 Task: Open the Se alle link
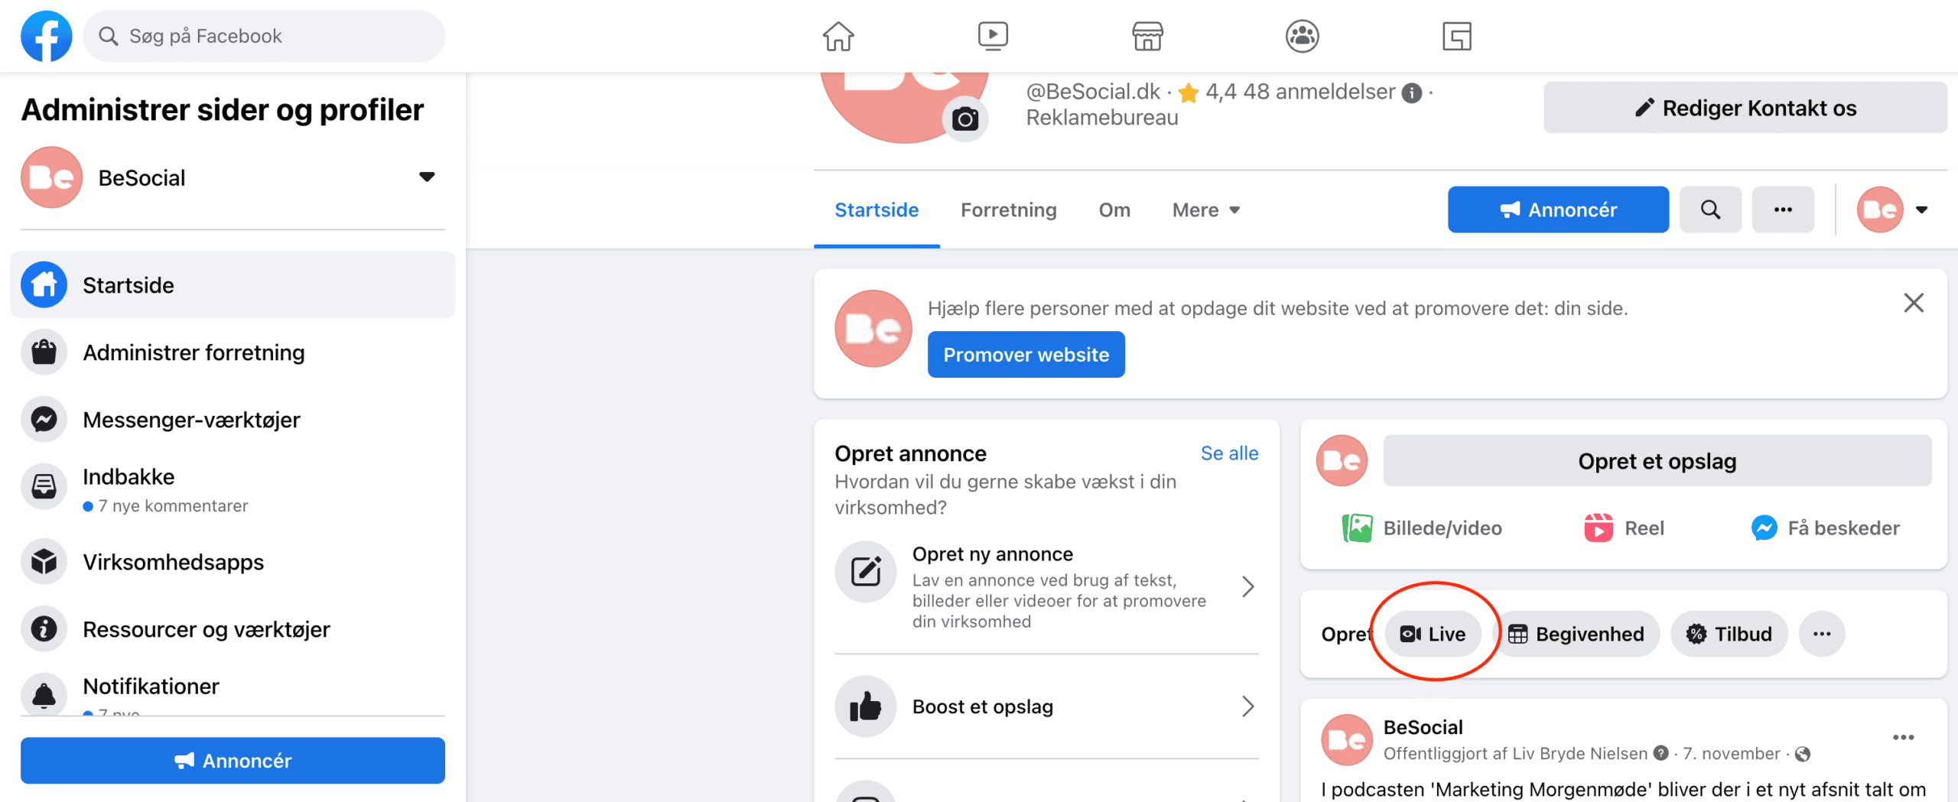click(1229, 453)
